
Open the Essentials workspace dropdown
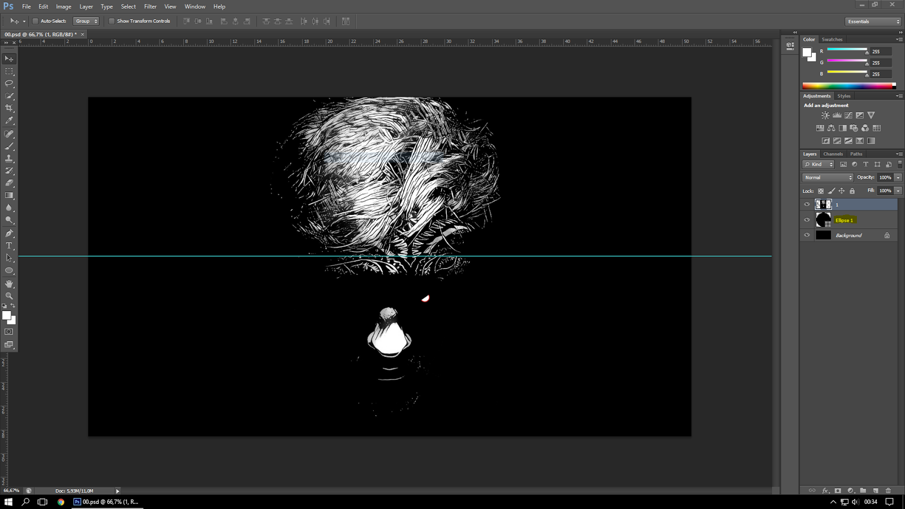873,21
